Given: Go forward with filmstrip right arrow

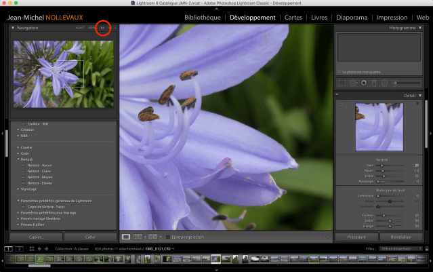Looking at the screenshot, I should 46,249.
